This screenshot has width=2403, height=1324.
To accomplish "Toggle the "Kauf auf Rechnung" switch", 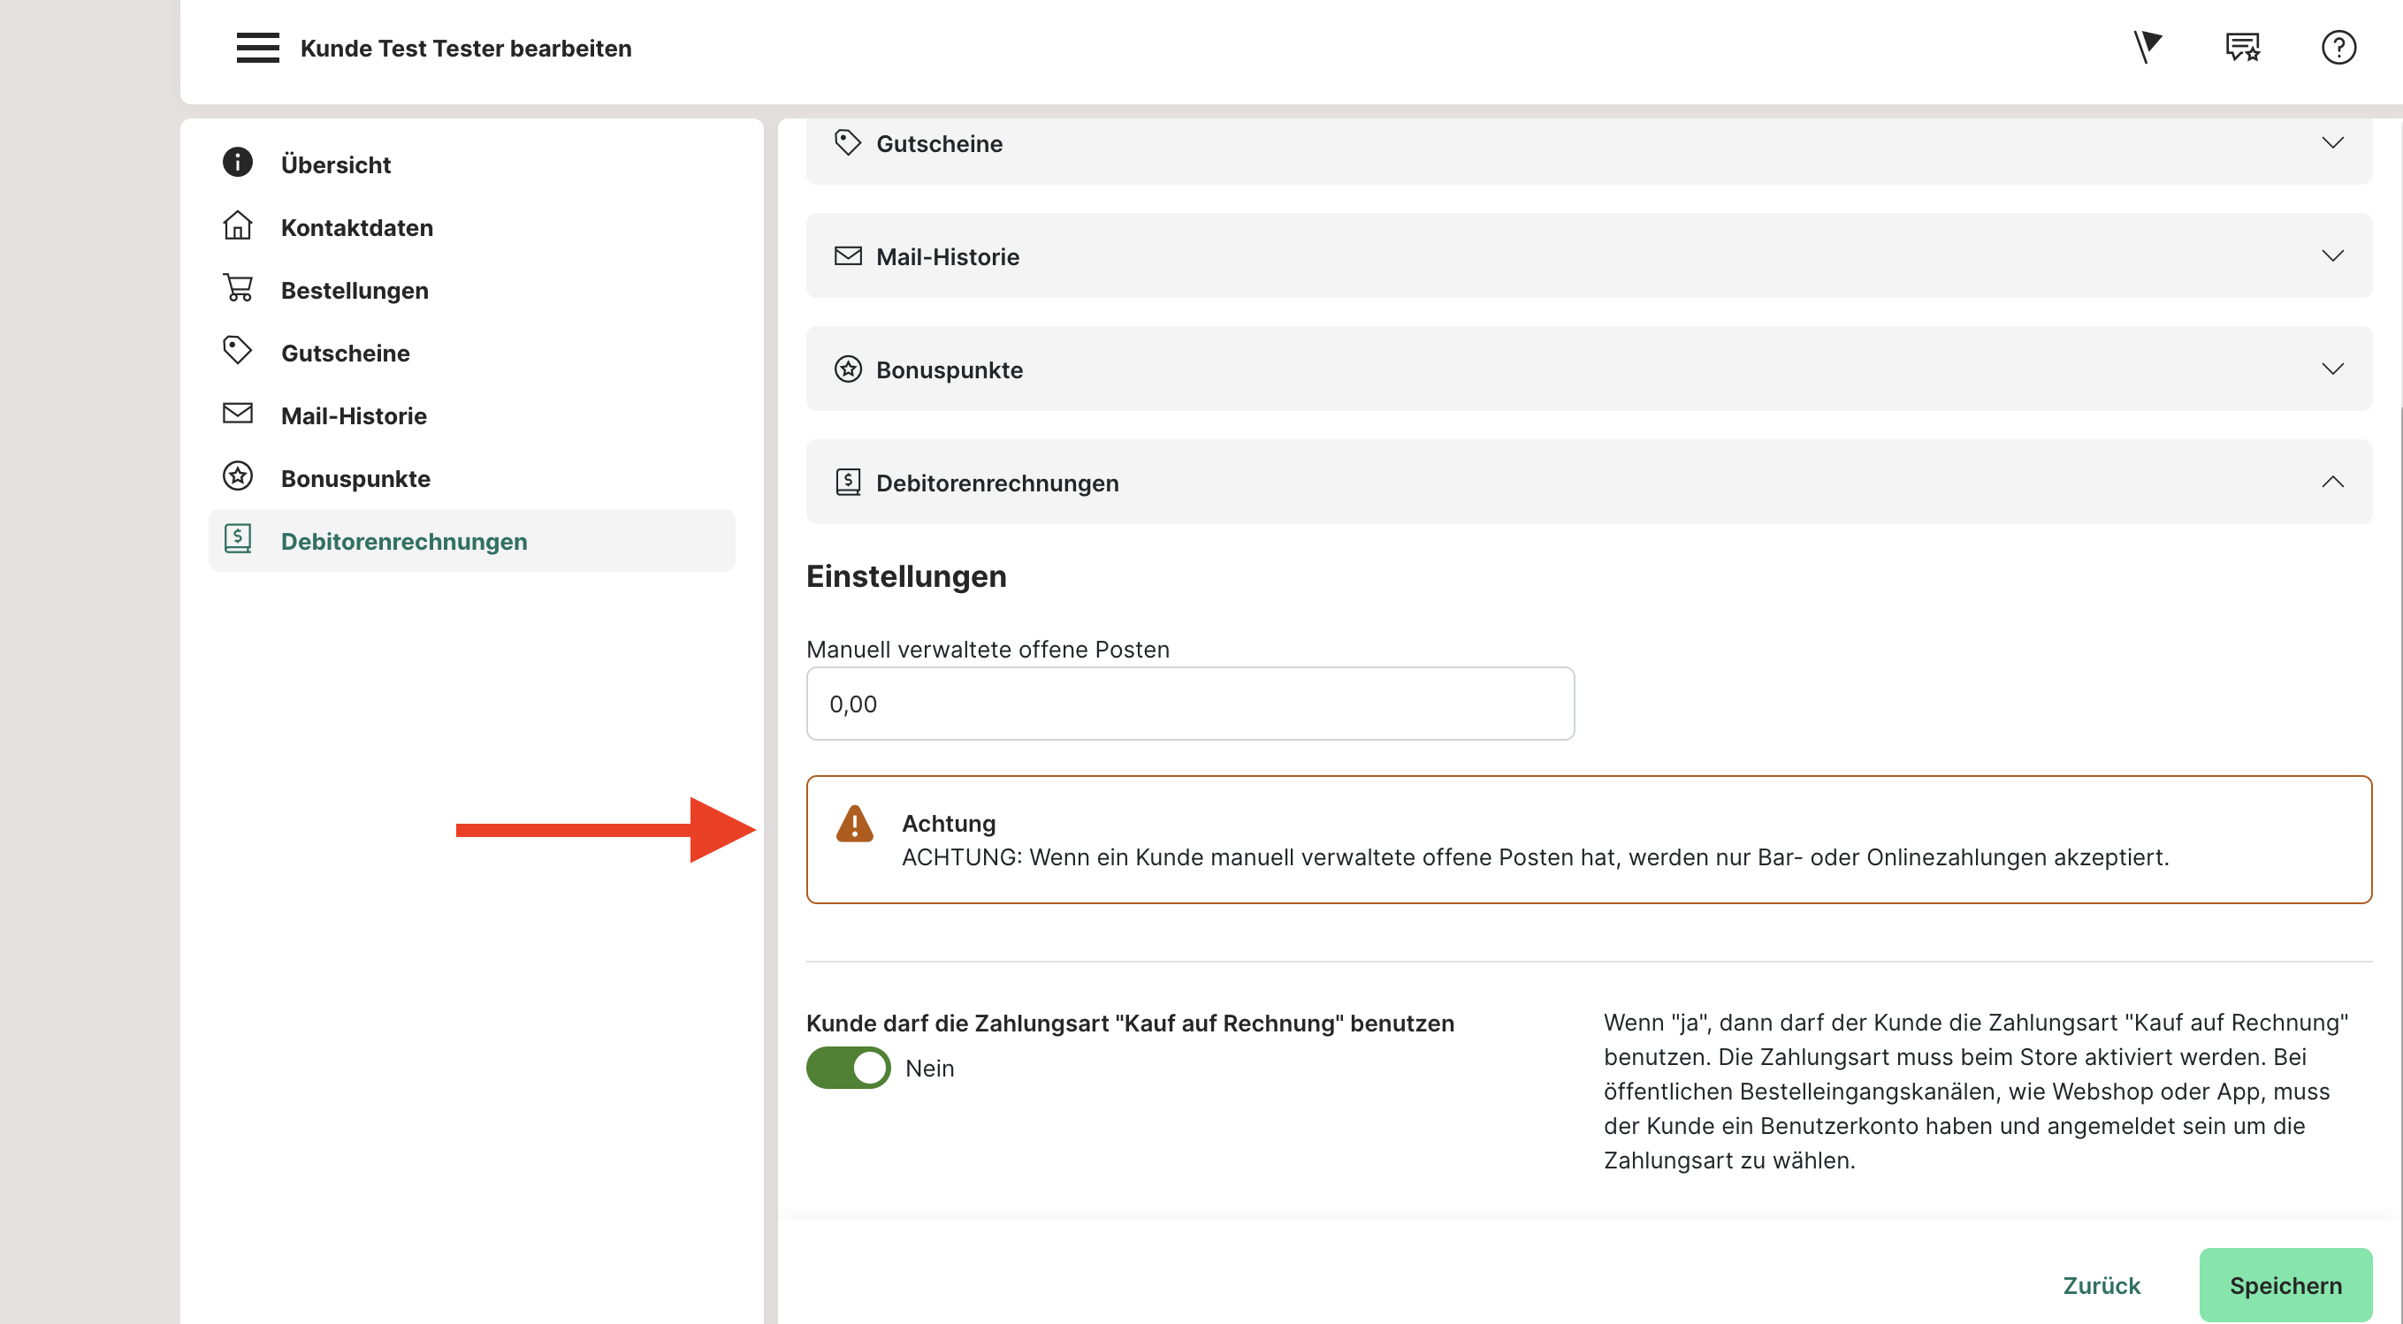I will [x=848, y=1068].
